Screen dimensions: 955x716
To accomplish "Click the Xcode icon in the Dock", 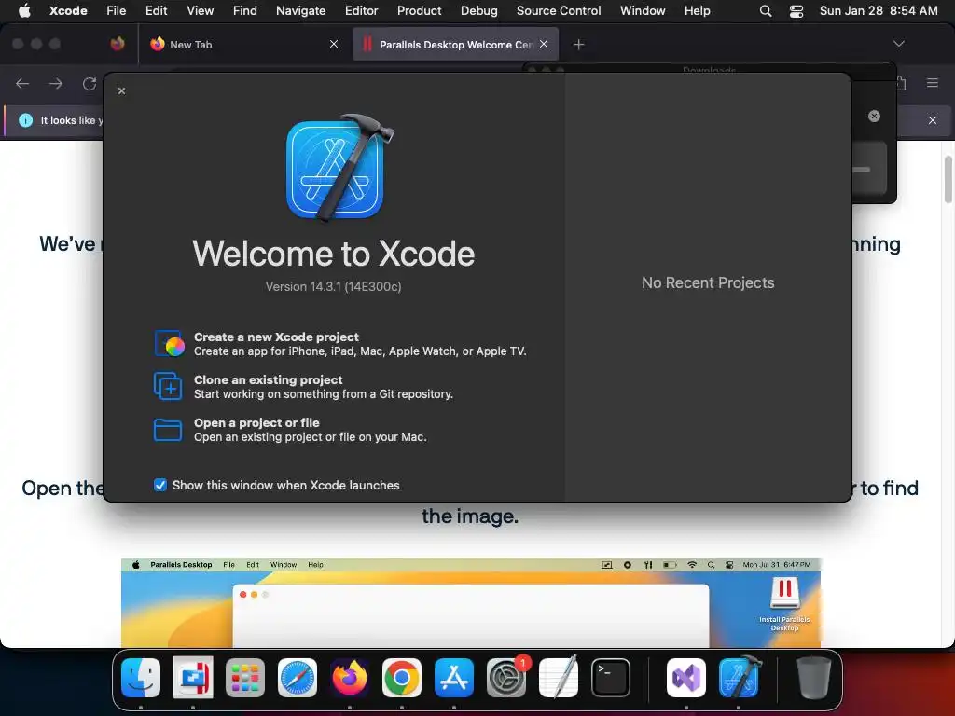I will pos(739,677).
